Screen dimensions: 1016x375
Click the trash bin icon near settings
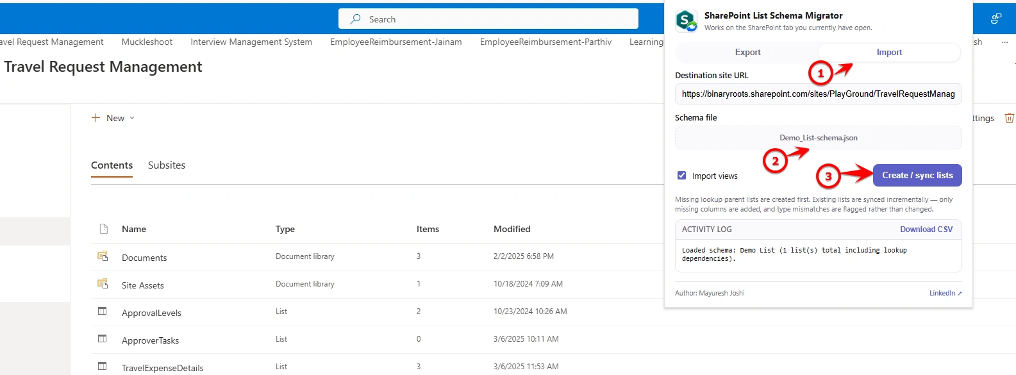pos(1009,118)
